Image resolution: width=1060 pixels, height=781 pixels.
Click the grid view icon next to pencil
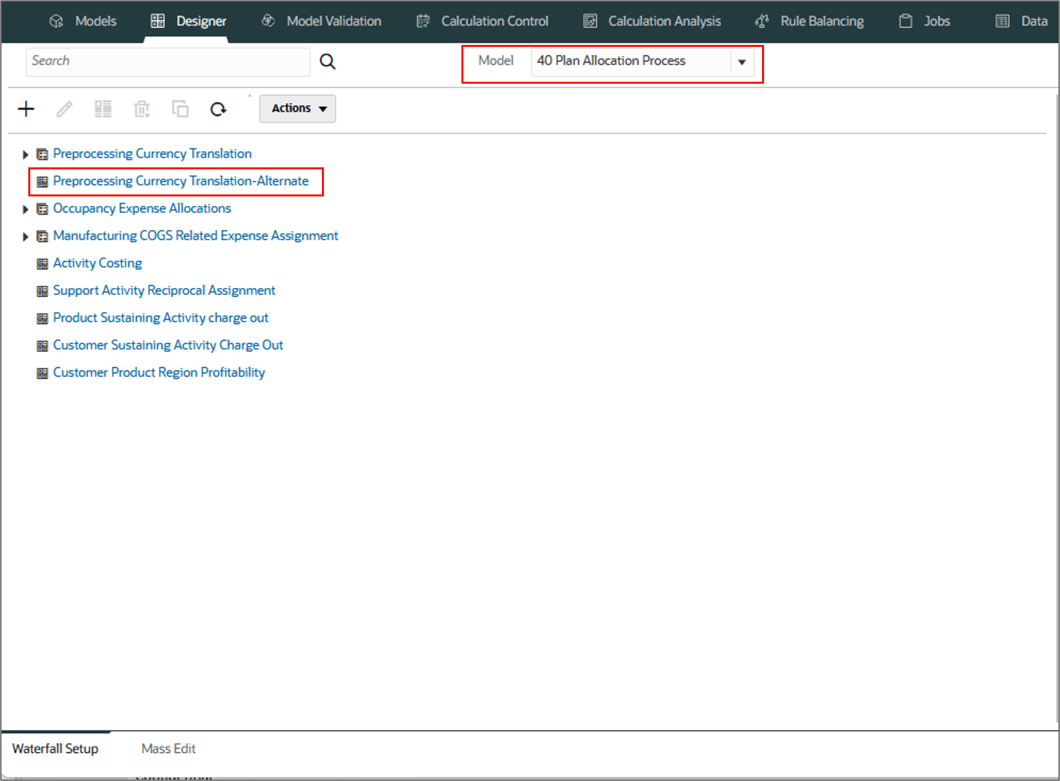point(103,109)
